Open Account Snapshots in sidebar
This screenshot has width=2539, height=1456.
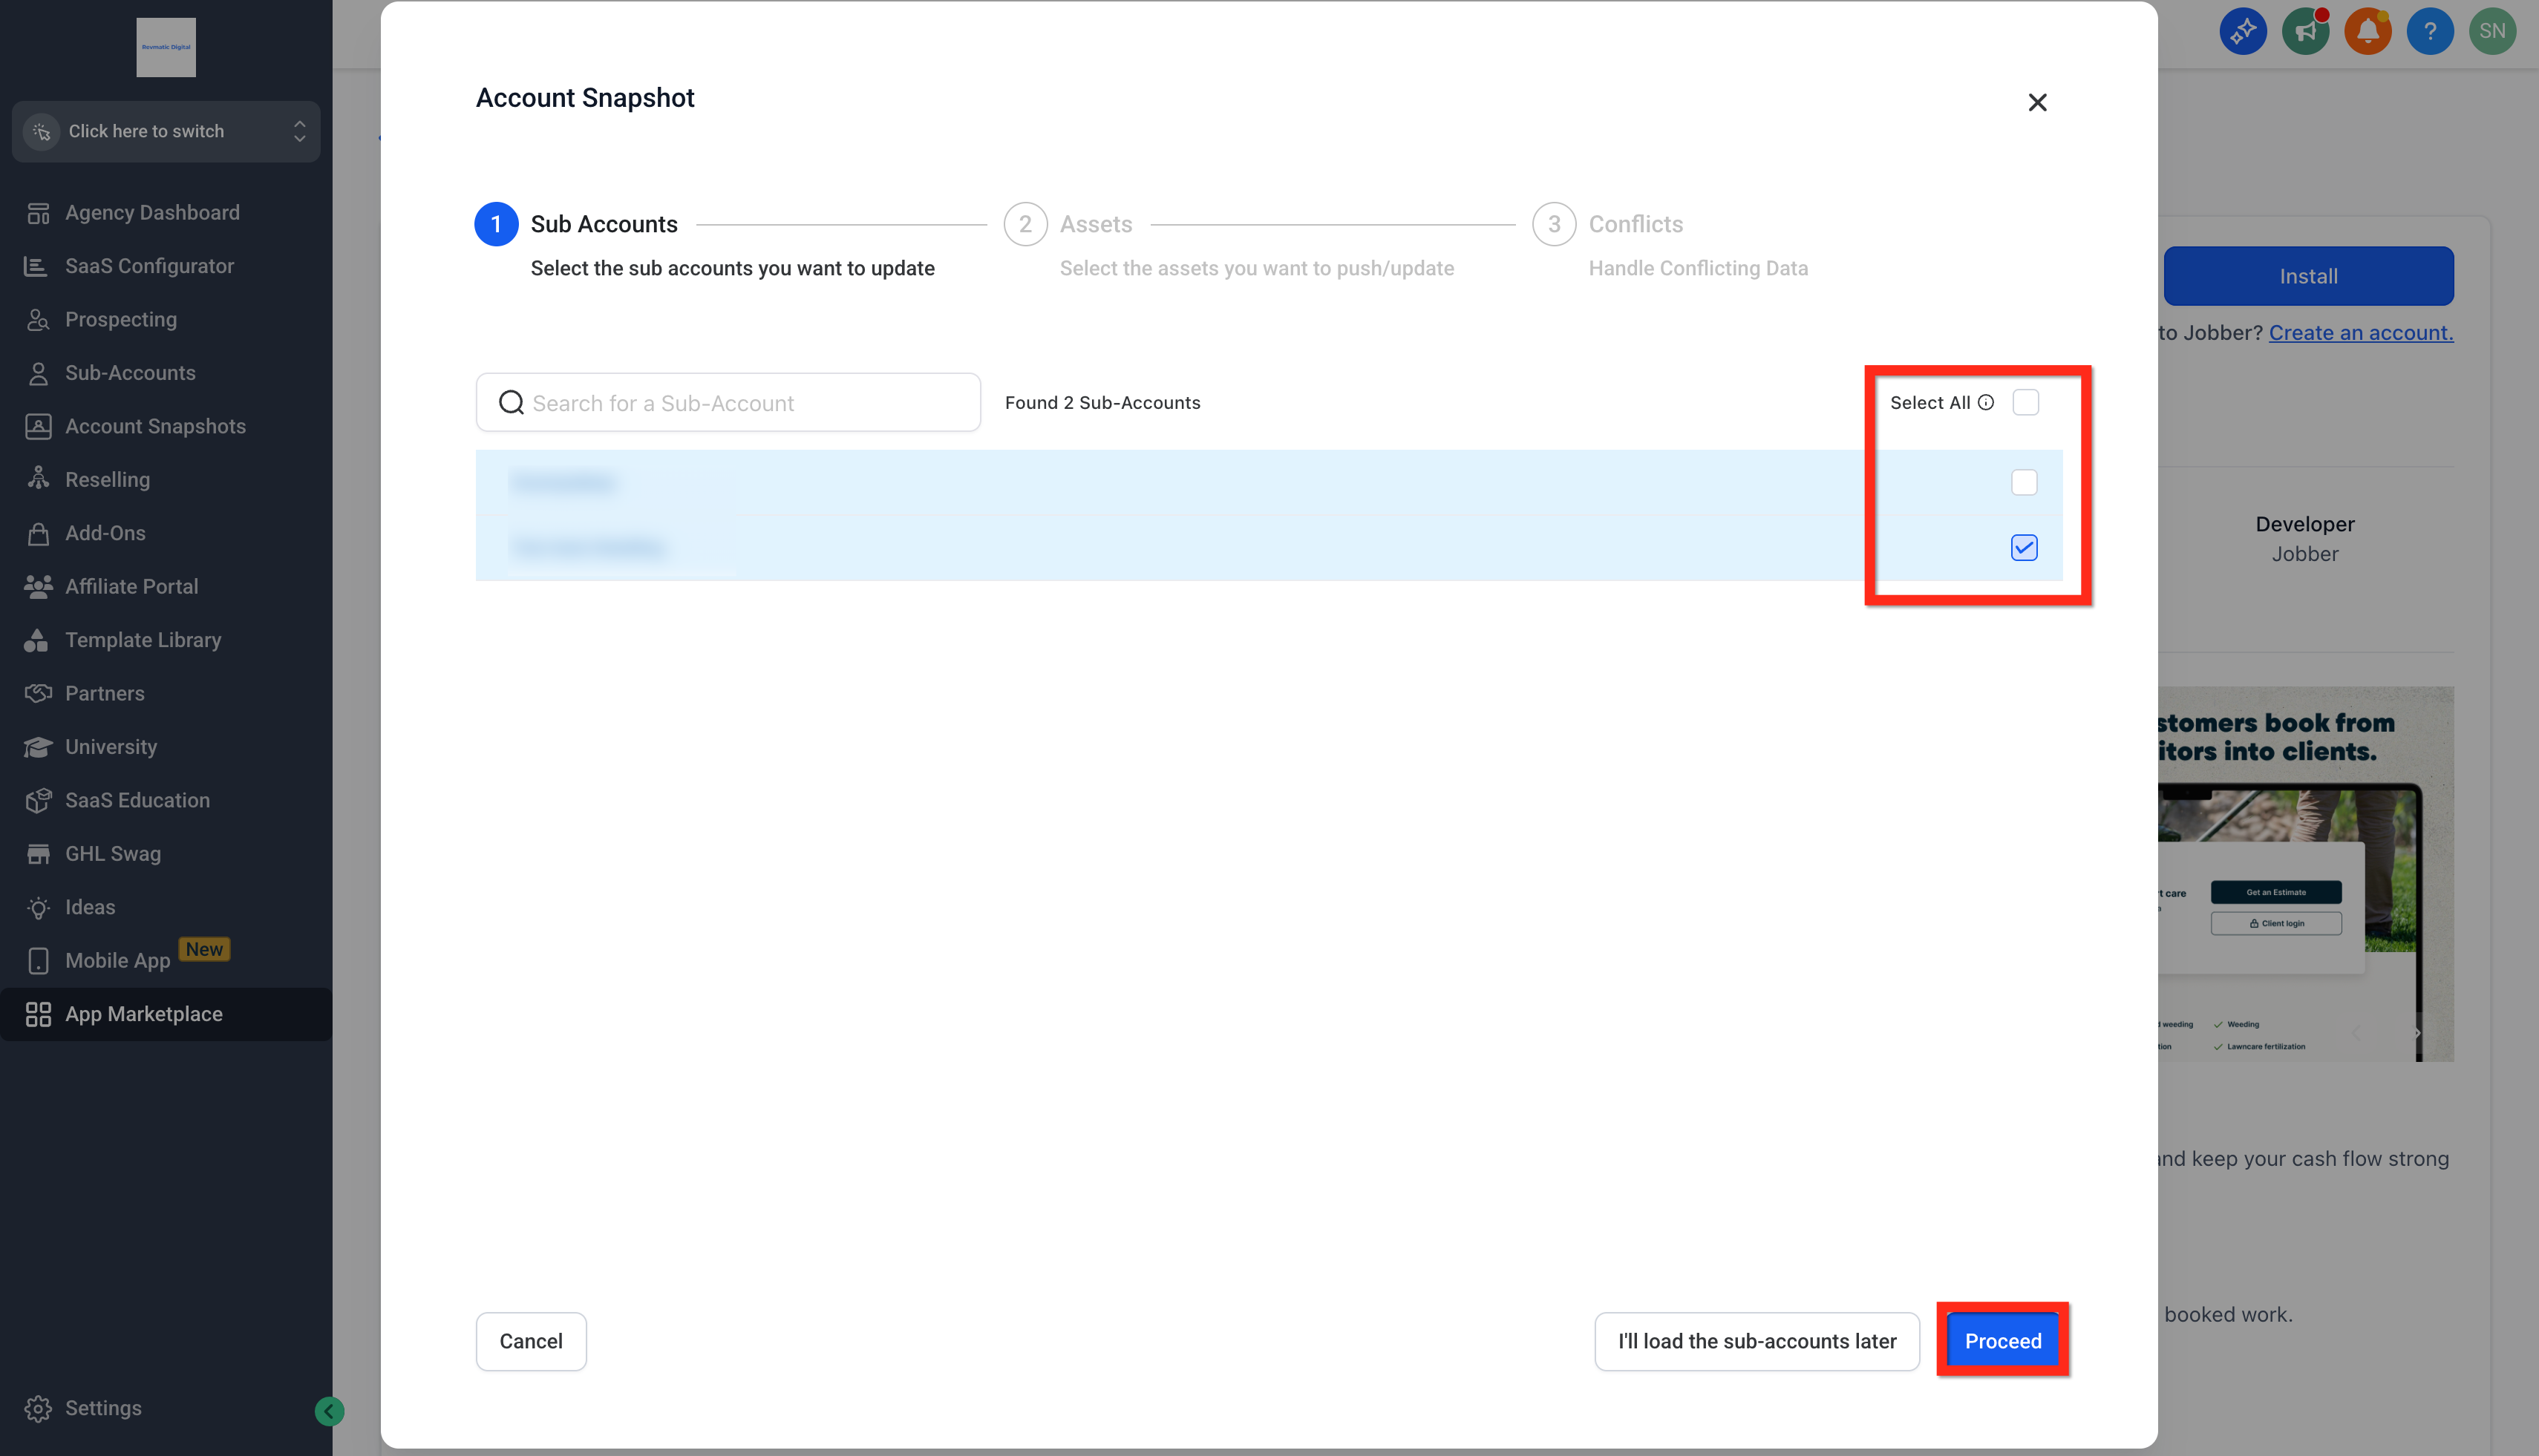[155, 426]
